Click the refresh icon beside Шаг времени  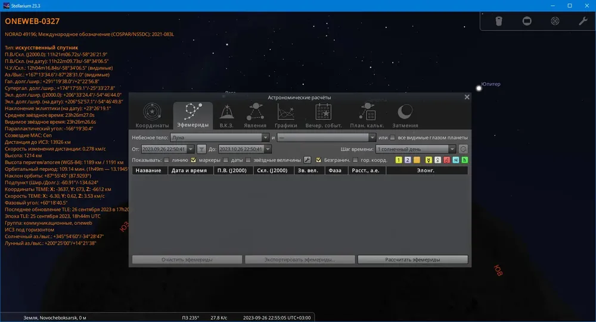coord(463,149)
